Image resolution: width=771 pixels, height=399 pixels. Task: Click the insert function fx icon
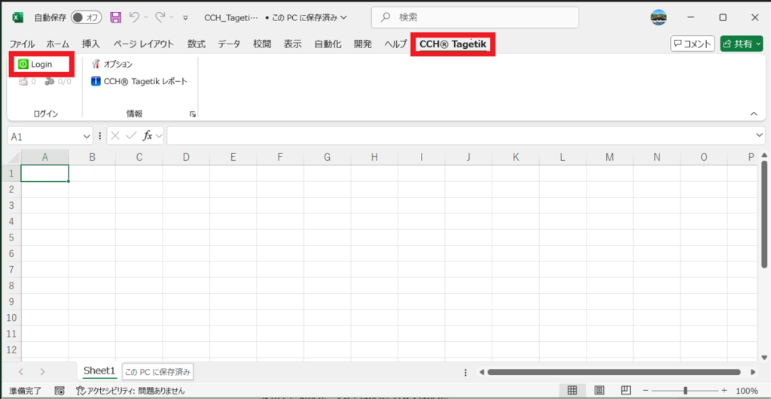pyautogui.click(x=148, y=136)
